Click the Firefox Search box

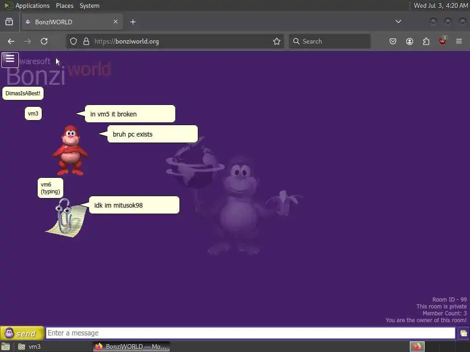[330, 41]
